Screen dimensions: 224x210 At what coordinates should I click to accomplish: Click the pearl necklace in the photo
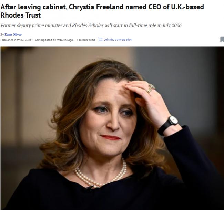[x=101, y=174]
